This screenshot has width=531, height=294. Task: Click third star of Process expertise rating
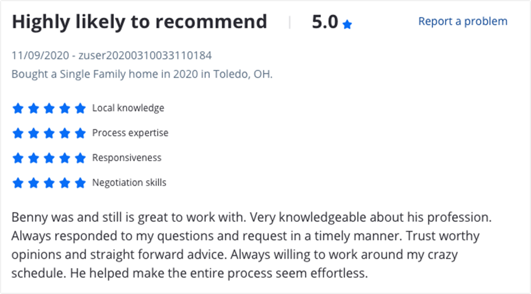(x=49, y=133)
